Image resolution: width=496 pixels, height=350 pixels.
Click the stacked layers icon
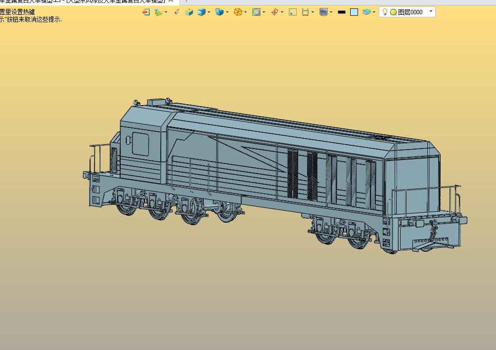pyautogui.click(x=366, y=12)
